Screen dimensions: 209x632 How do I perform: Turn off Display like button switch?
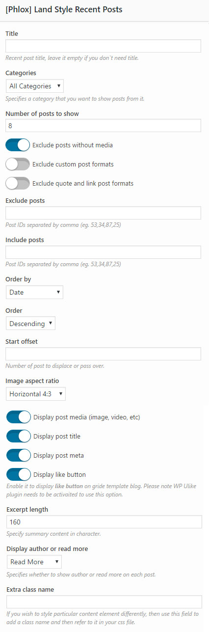pyautogui.click(x=19, y=474)
